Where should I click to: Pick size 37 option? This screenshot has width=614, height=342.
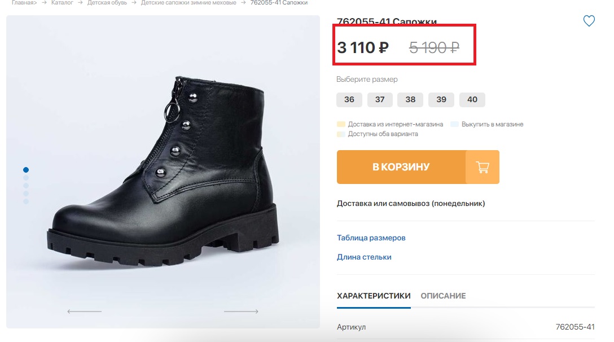click(380, 99)
